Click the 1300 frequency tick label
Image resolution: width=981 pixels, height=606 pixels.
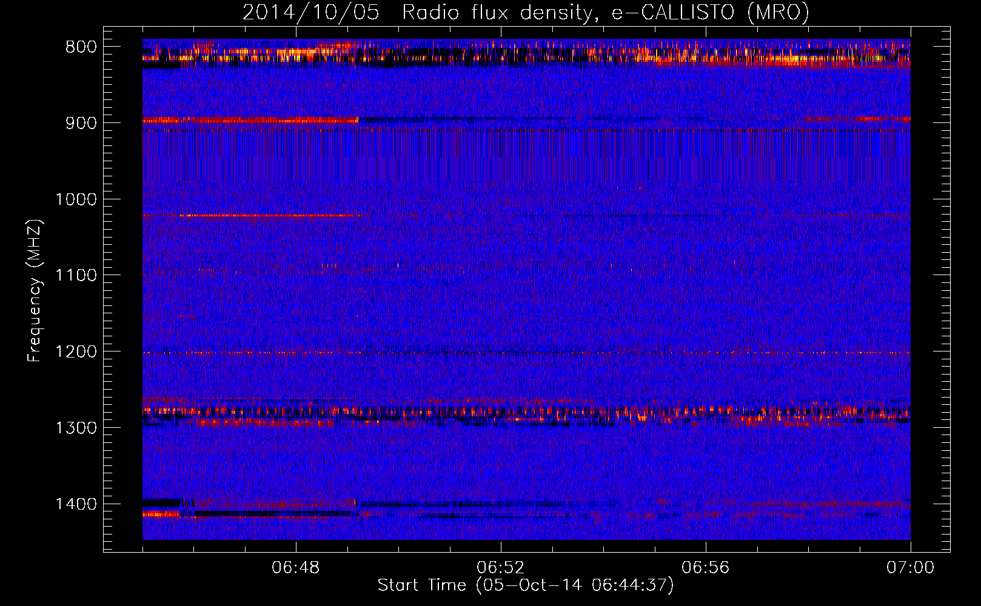click(76, 428)
